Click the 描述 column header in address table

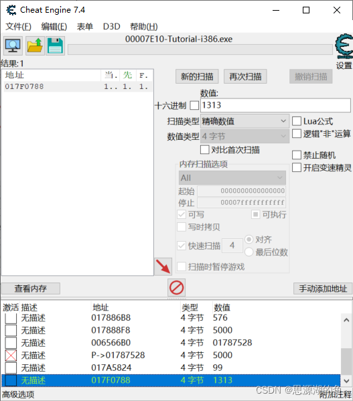(x=29, y=307)
